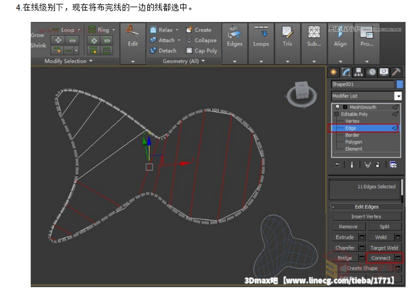Open the Hierarchy panel tab

pos(359,72)
